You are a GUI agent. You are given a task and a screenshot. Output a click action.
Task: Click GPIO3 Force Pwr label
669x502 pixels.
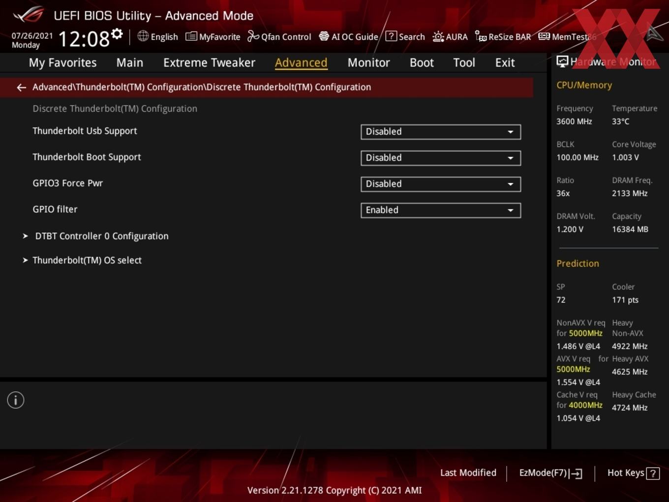[x=67, y=183]
